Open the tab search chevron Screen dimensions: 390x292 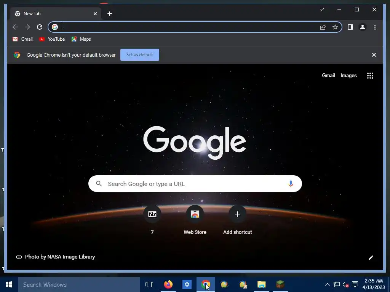(x=321, y=10)
